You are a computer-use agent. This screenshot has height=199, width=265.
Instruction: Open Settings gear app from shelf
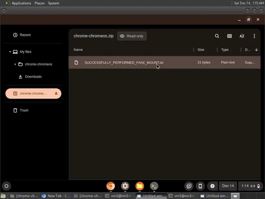pyautogui.click(x=125, y=186)
